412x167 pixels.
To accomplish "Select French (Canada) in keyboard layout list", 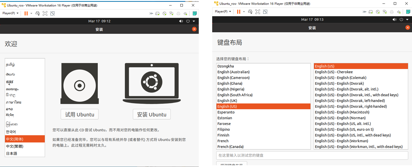I will pos(263,147).
